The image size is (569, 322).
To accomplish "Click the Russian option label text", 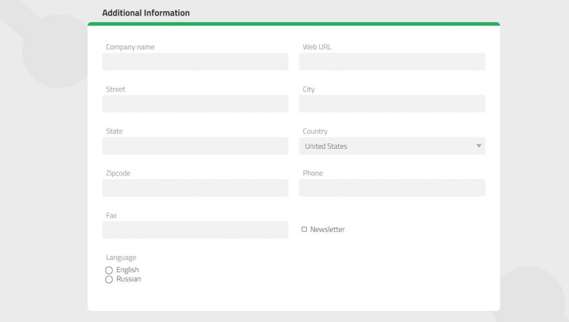I will pos(128,279).
